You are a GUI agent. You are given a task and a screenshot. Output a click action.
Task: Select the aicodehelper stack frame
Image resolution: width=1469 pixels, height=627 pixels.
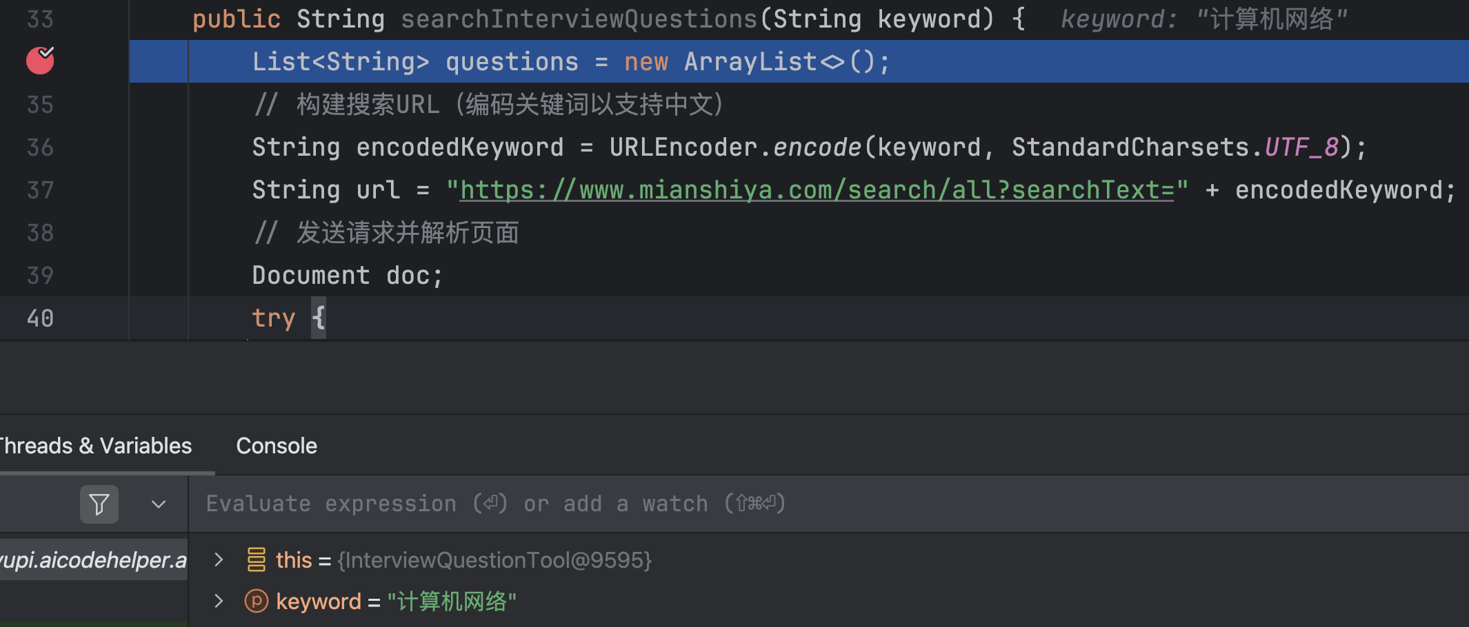[x=93, y=559]
